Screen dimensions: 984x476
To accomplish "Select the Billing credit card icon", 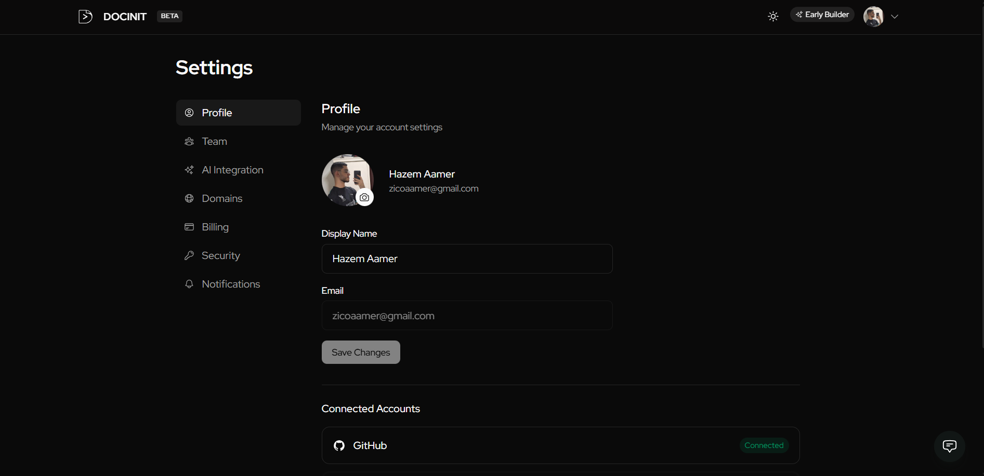I will tap(189, 227).
